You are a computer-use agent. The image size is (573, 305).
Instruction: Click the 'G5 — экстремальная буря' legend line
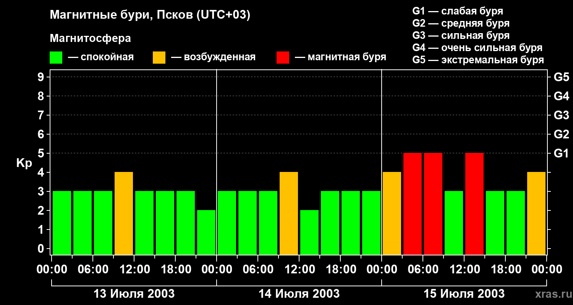click(x=478, y=60)
